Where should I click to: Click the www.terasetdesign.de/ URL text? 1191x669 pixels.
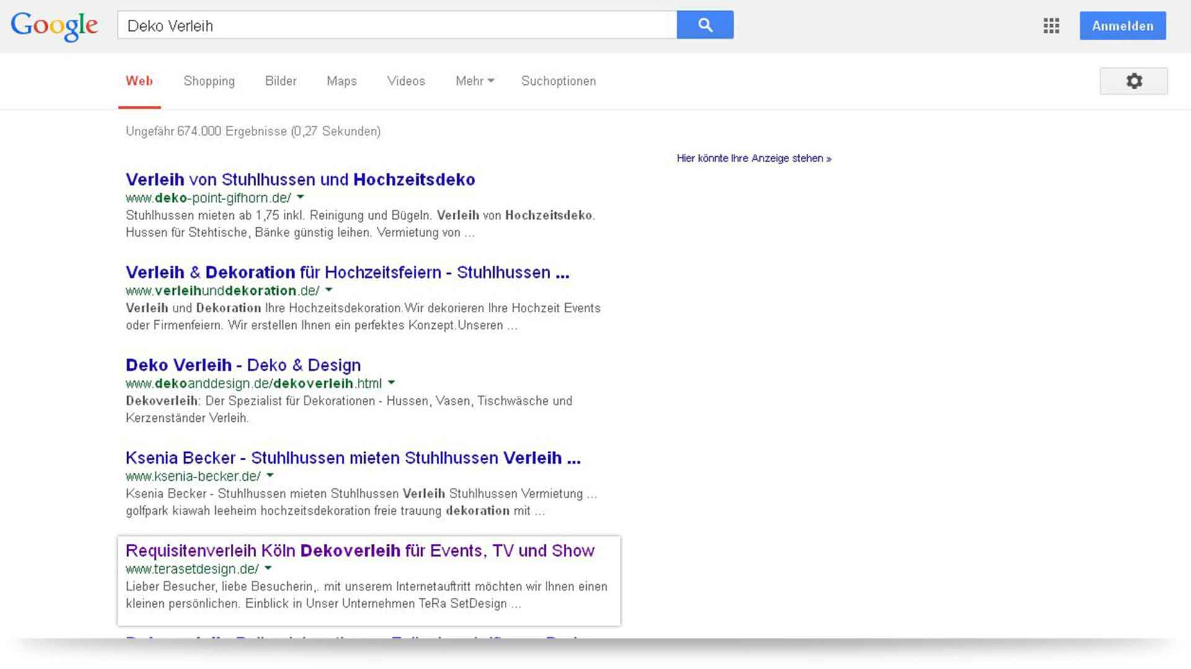[x=192, y=569]
